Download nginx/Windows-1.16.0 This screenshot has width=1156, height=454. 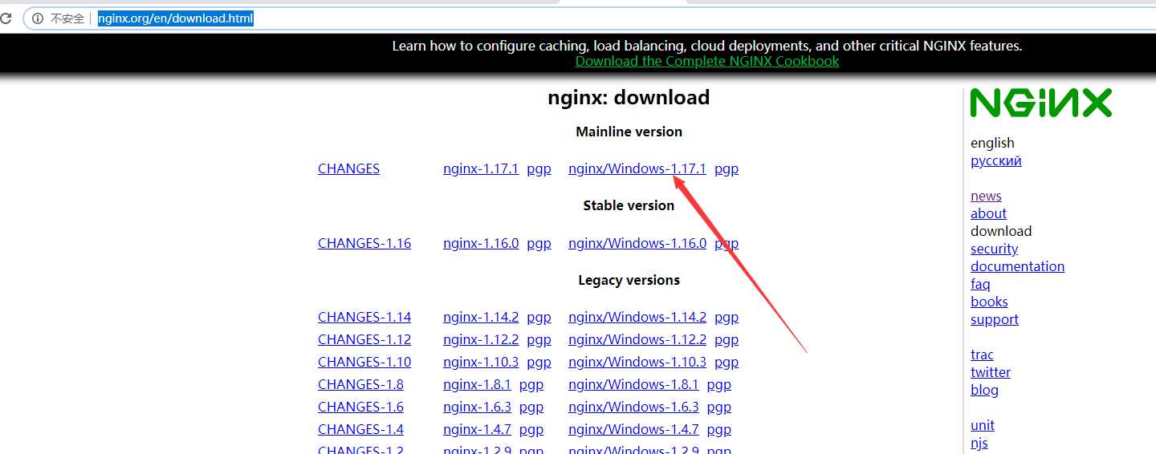[x=637, y=243]
